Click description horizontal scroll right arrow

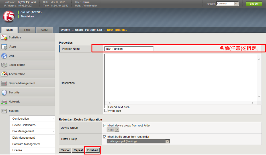tap(252, 103)
